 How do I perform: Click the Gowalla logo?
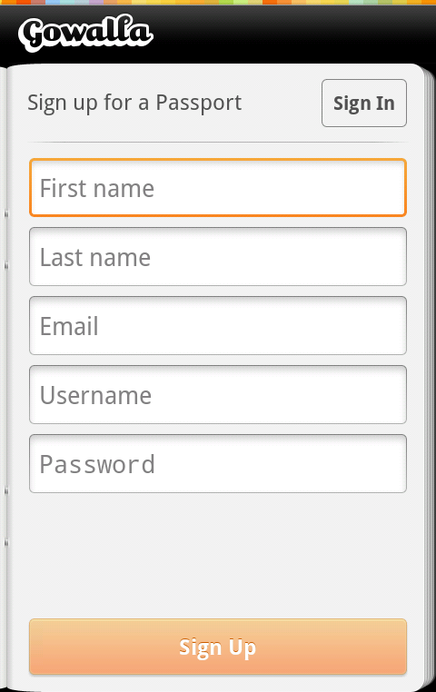(85, 34)
